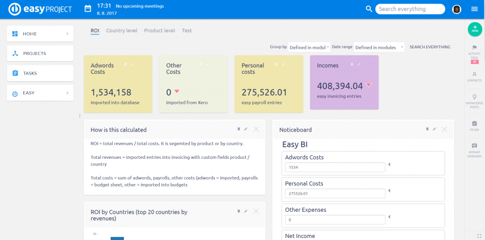Click the pin icon on Adwords Costs card
This screenshot has height=240, width=485.
pos(126,64)
